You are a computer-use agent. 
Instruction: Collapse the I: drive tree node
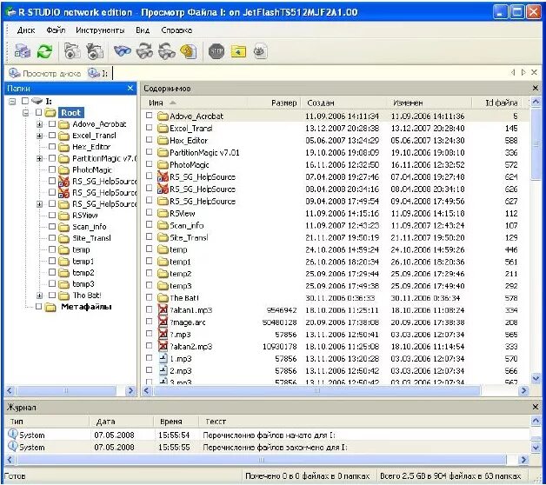12,102
